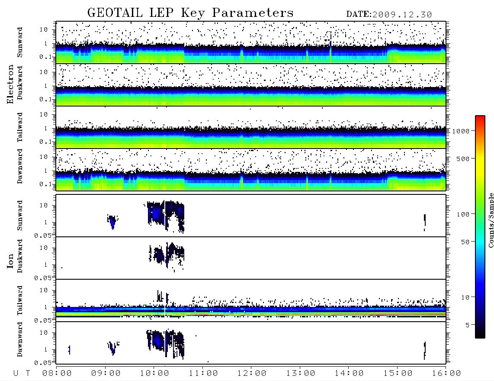
Task: Click inside the Electron Tailward spectrogram panel
Action: (x=251, y=127)
